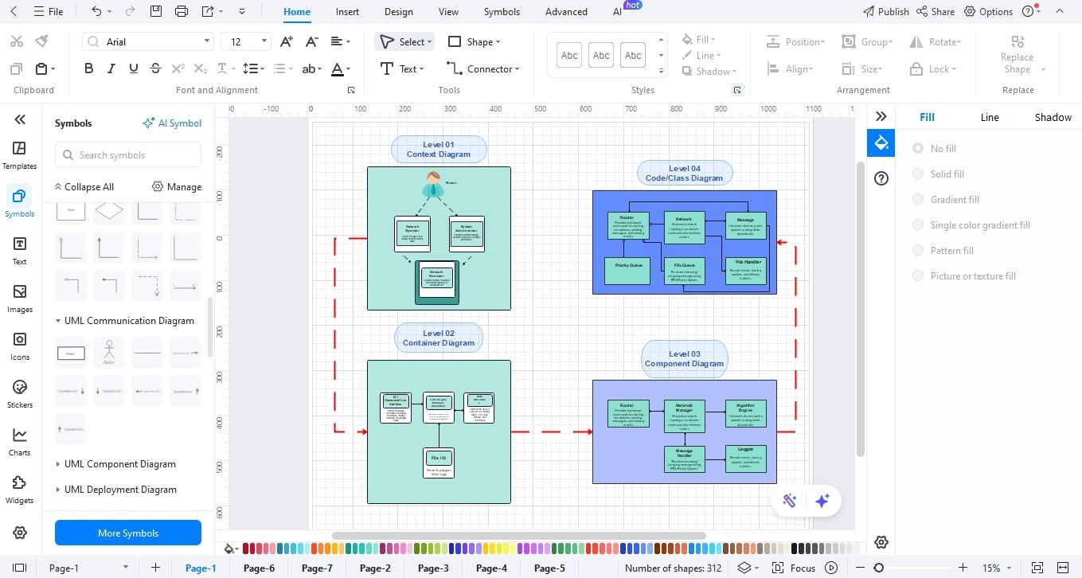Screen dimensions: 1082x578
Task: Expand the UML Component Diagram section
Action: (119, 463)
